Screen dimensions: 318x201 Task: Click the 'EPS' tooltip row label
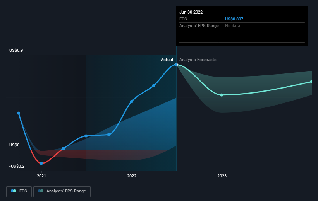click(x=183, y=19)
